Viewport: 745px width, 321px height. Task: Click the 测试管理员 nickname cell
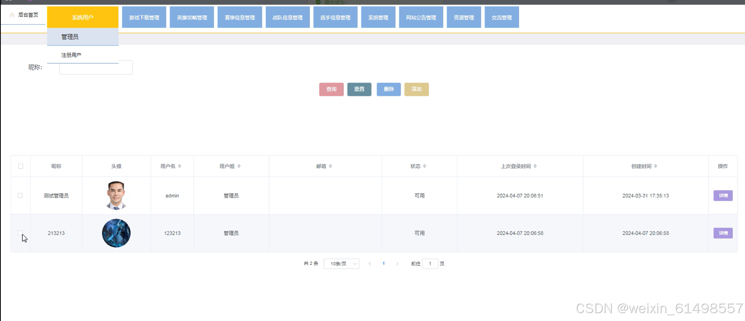tap(56, 196)
